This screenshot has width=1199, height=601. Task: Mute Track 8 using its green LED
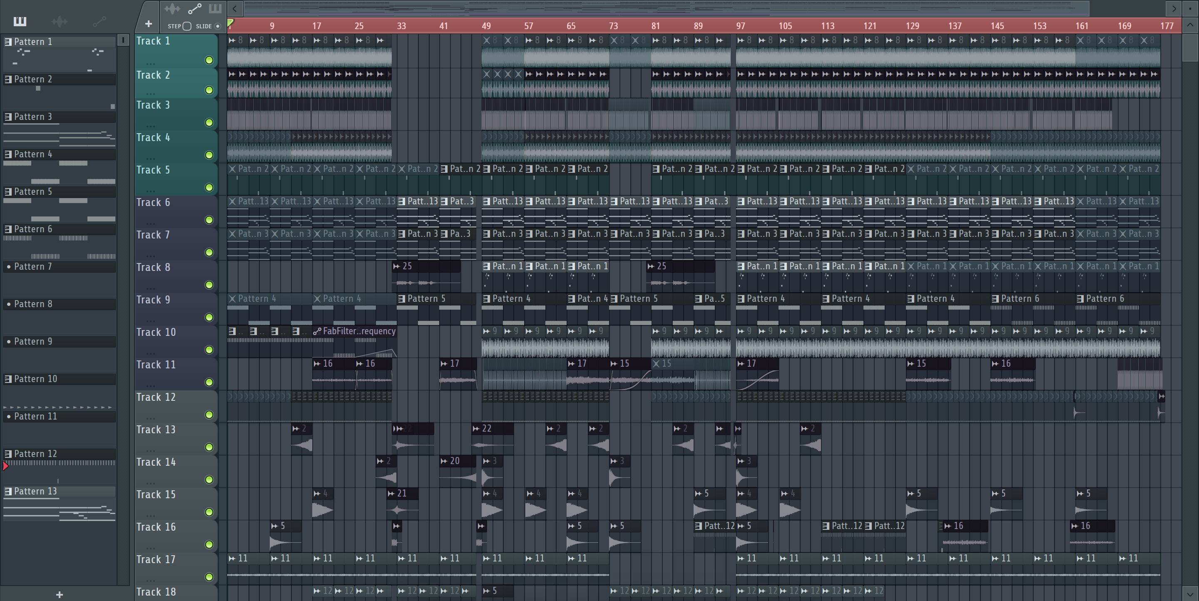tap(209, 285)
